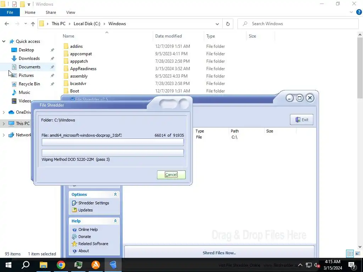Screen dimensions: 363x272
Task: Select the addins folder
Action: (x=76, y=46)
